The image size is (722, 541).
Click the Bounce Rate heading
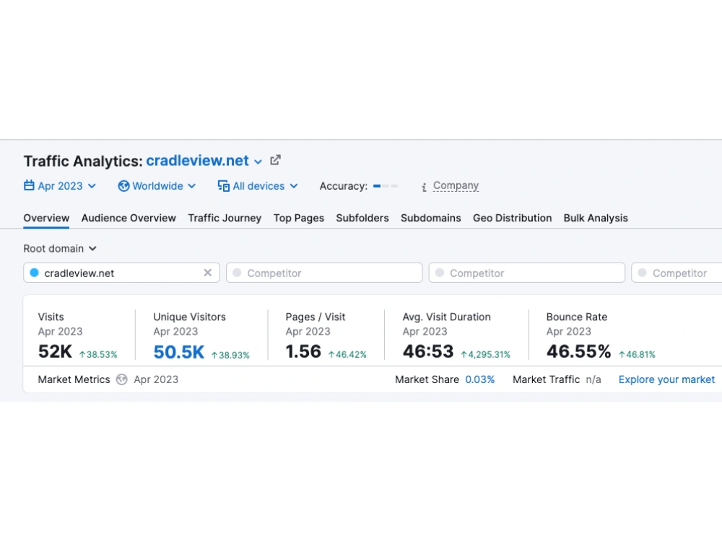pyautogui.click(x=576, y=317)
